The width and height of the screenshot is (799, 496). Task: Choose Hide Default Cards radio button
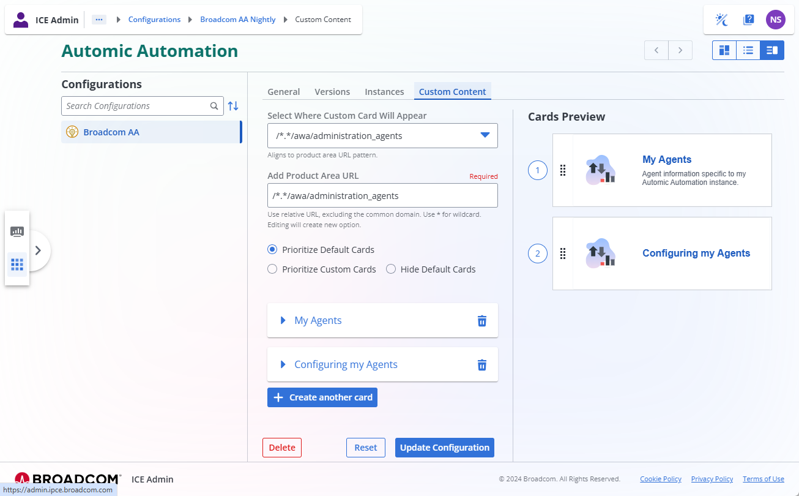(391, 269)
